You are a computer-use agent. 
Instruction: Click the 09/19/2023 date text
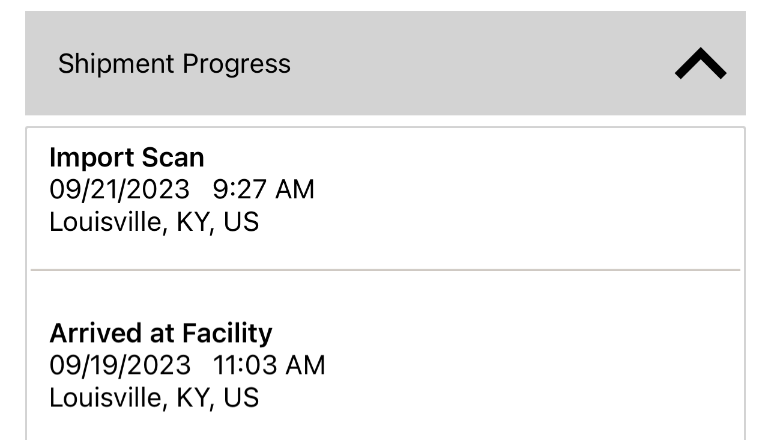point(120,365)
